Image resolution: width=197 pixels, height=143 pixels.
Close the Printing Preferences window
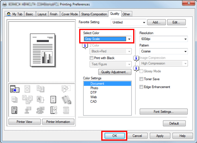coord(188,3)
